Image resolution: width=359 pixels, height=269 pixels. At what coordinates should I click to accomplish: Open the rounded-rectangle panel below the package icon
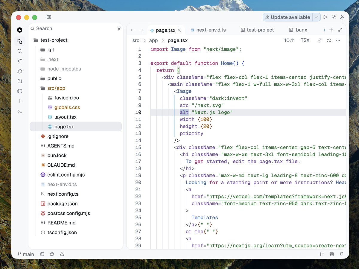coord(20,91)
